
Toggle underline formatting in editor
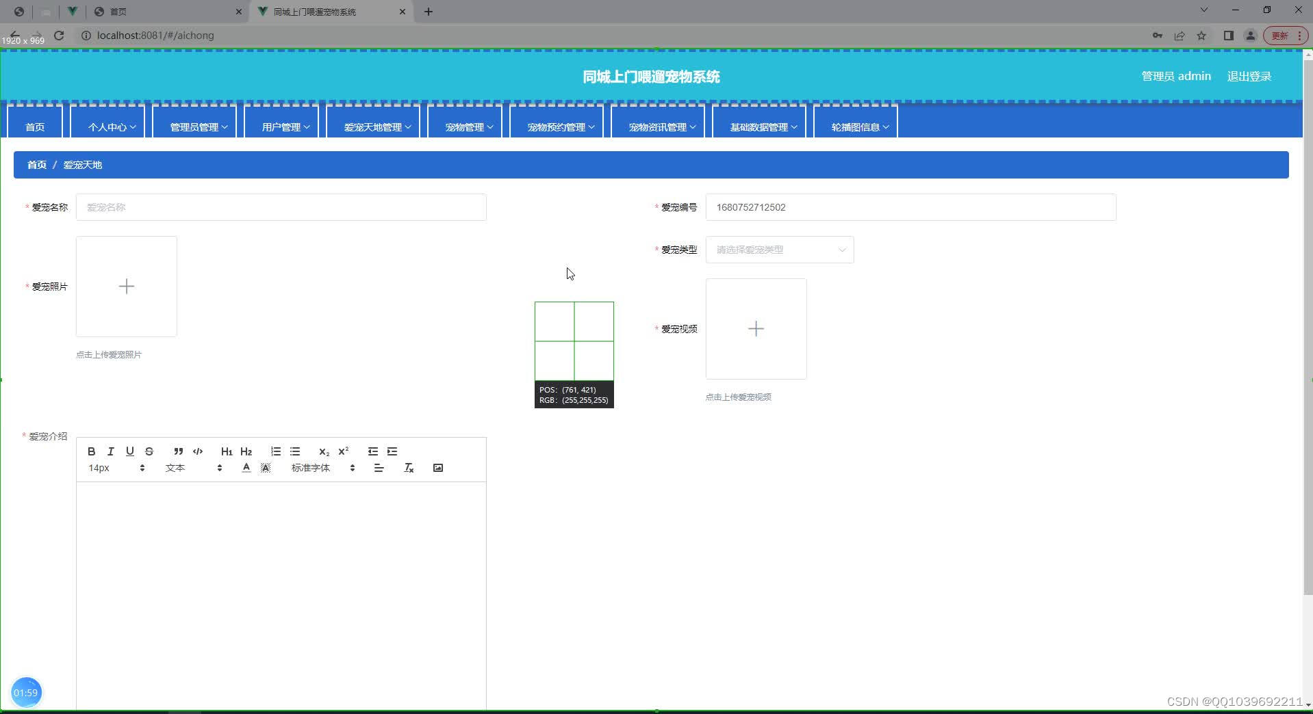[130, 451]
